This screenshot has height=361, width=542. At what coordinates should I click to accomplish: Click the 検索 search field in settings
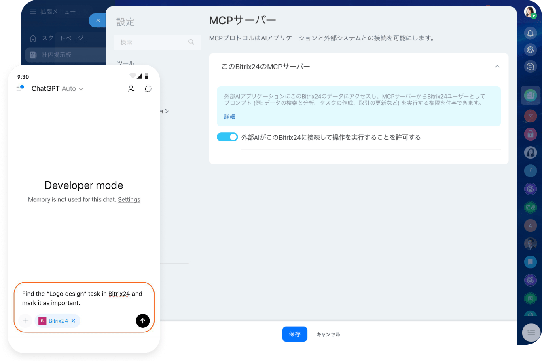click(157, 42)
